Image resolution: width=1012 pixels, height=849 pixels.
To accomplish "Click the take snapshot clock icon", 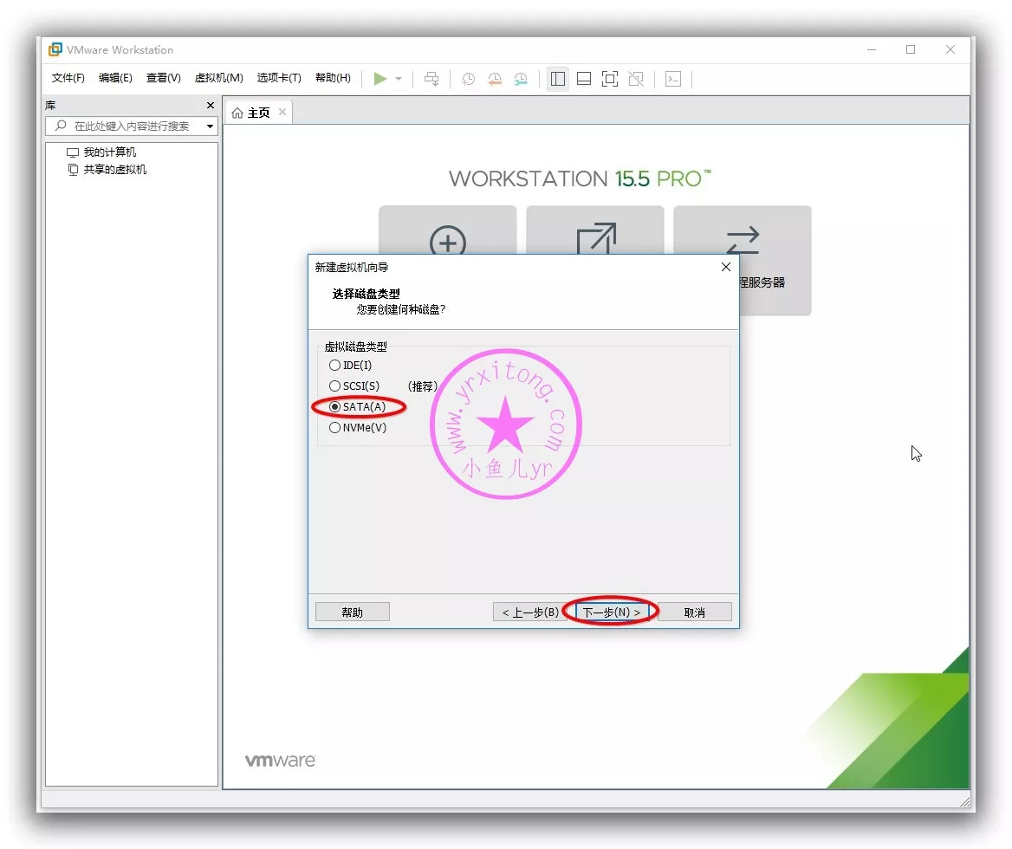I will tap(468, 79).
